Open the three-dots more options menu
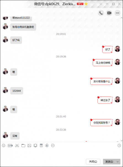This screenshot has height=167, width=123. point(117,13)
